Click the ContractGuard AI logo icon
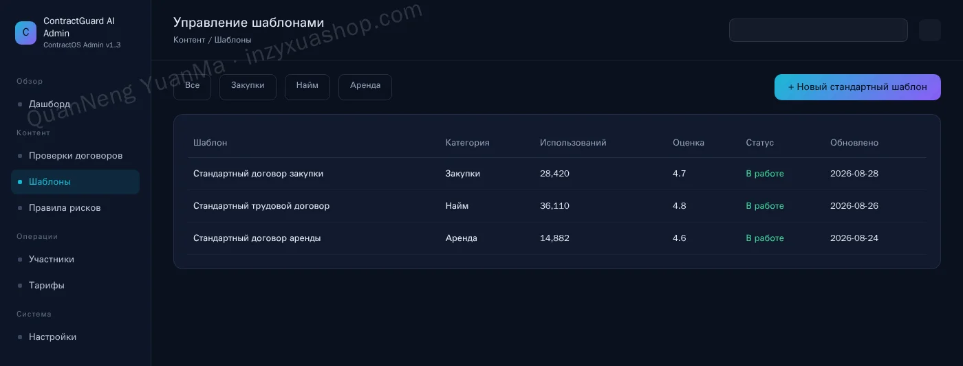This screenshot has width=963, height=366. [x=25, y=32]
